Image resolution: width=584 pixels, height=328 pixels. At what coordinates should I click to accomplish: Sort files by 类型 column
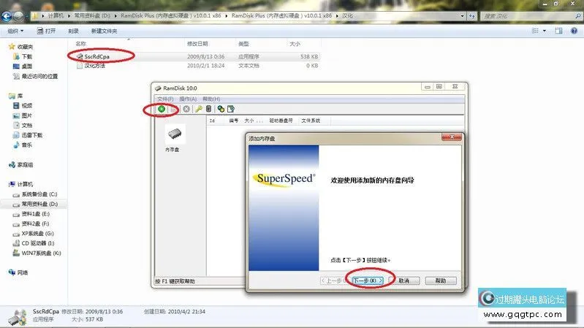[x=243, y=44]
